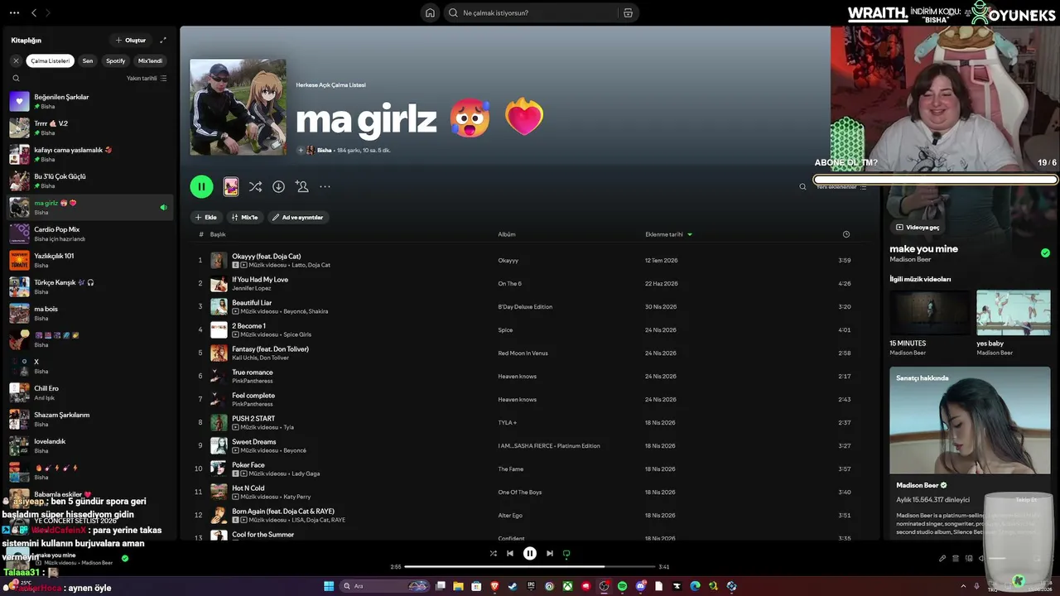Screen dimensions: 1060x596
Task: Open Discord from the taskbar
Action: (x=640, y=586)
